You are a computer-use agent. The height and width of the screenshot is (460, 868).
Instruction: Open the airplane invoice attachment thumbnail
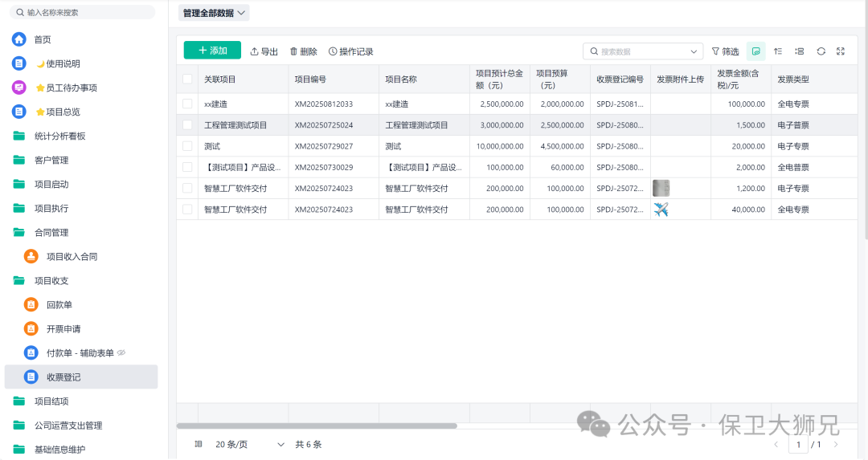(661, 210)
